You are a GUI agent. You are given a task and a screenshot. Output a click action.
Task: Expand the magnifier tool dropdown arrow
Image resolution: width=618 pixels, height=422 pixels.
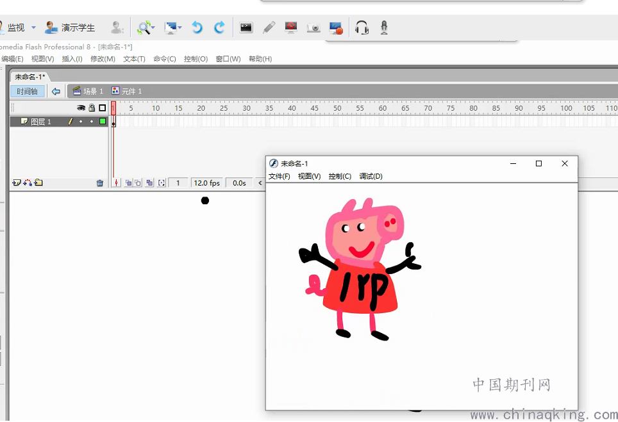point(153,28)
